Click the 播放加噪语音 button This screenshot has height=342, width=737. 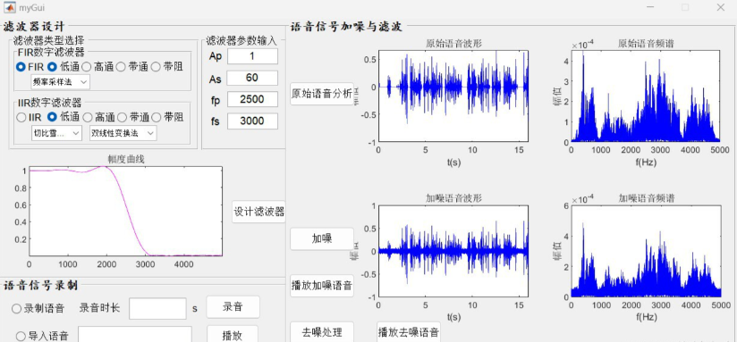[322, 286]
